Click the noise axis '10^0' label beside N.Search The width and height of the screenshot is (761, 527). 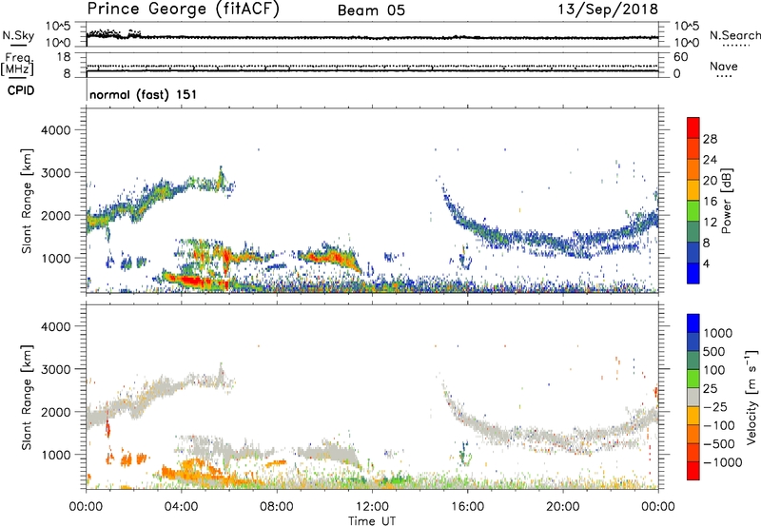pyautogui.click(x=687, y=43)
